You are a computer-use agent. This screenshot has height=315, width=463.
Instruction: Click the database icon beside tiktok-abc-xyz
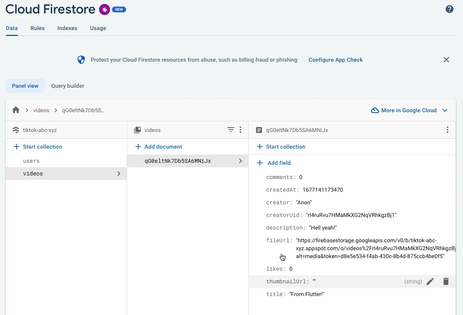pyautogui.click(x=16, y=130)
